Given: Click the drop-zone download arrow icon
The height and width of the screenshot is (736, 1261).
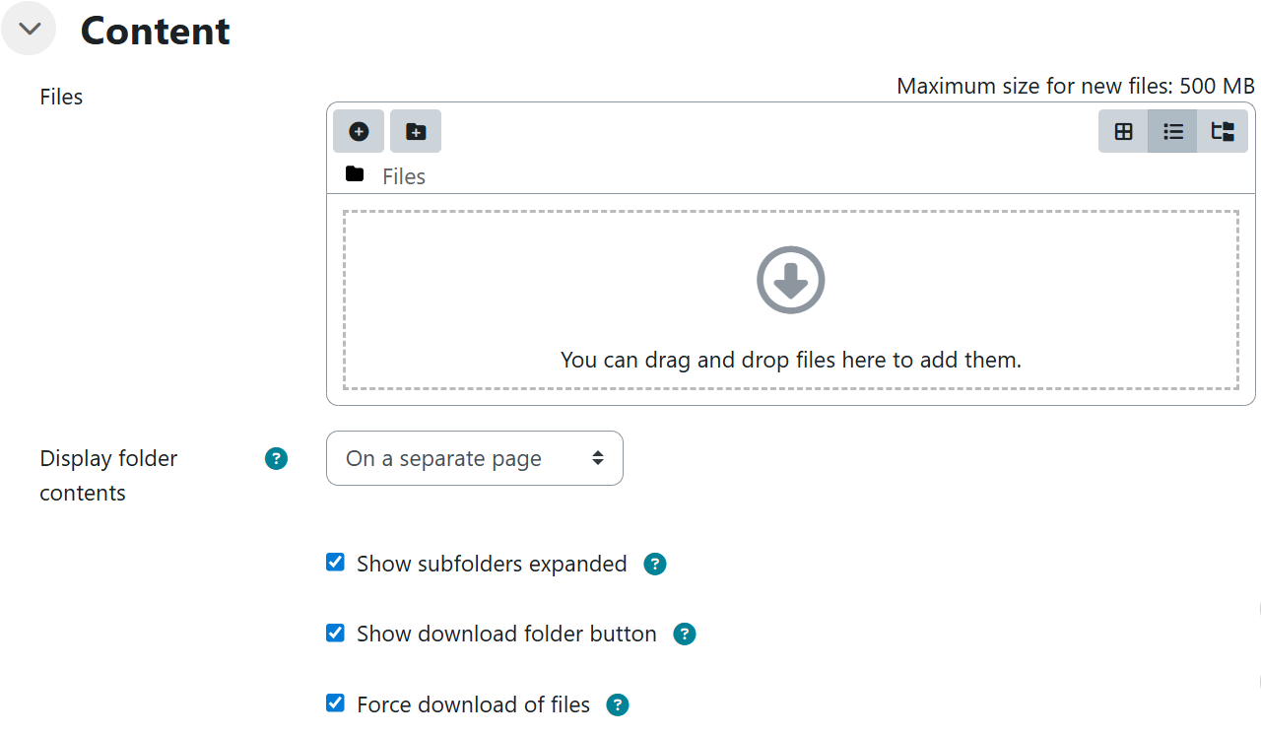Looking at the screenshot, I should [x=790, y=280].
